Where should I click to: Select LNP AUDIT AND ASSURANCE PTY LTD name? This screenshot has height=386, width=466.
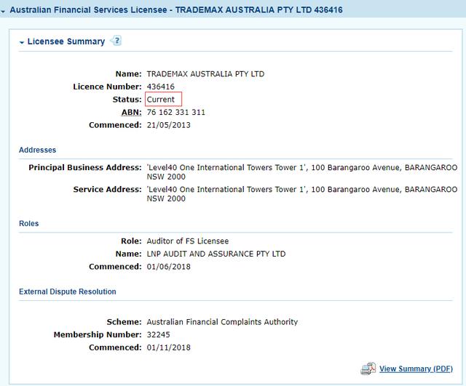[x=216, y=254]
